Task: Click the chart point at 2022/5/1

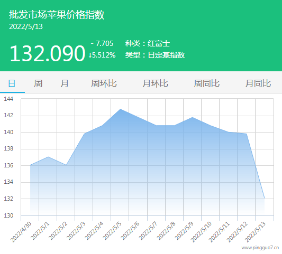Action: click(x=48, y=157)
